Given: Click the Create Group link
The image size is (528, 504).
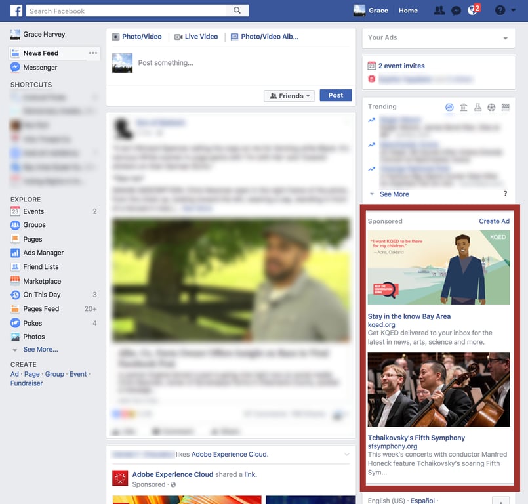Looking at the screenshot, I should pos(54,374).
